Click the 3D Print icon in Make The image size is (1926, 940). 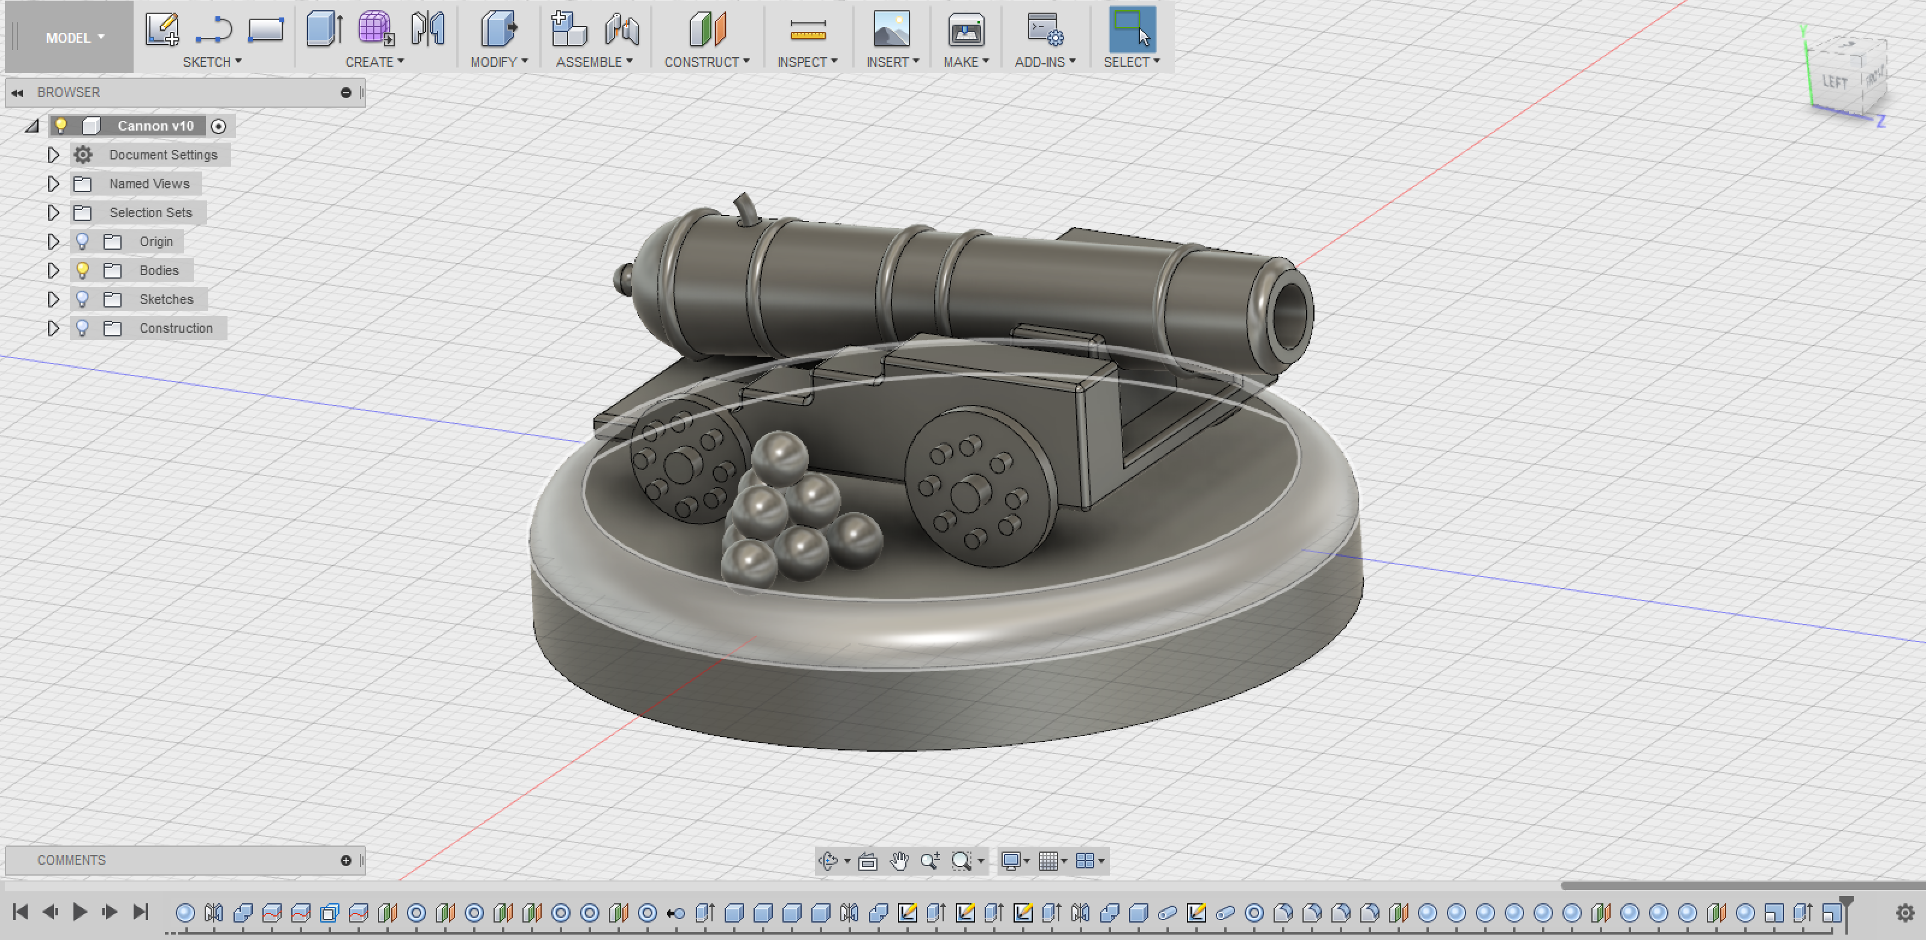pos(965,30)
